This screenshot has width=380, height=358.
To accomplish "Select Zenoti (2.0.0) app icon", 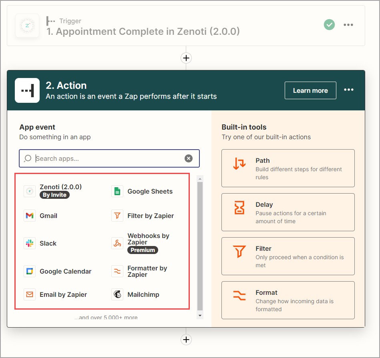I will tap(30, 191).
